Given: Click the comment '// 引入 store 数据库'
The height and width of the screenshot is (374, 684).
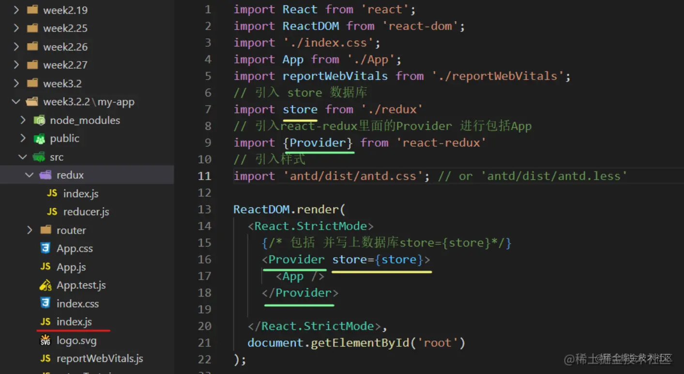Looking at the screenshot, I should [x=300, y=93].
